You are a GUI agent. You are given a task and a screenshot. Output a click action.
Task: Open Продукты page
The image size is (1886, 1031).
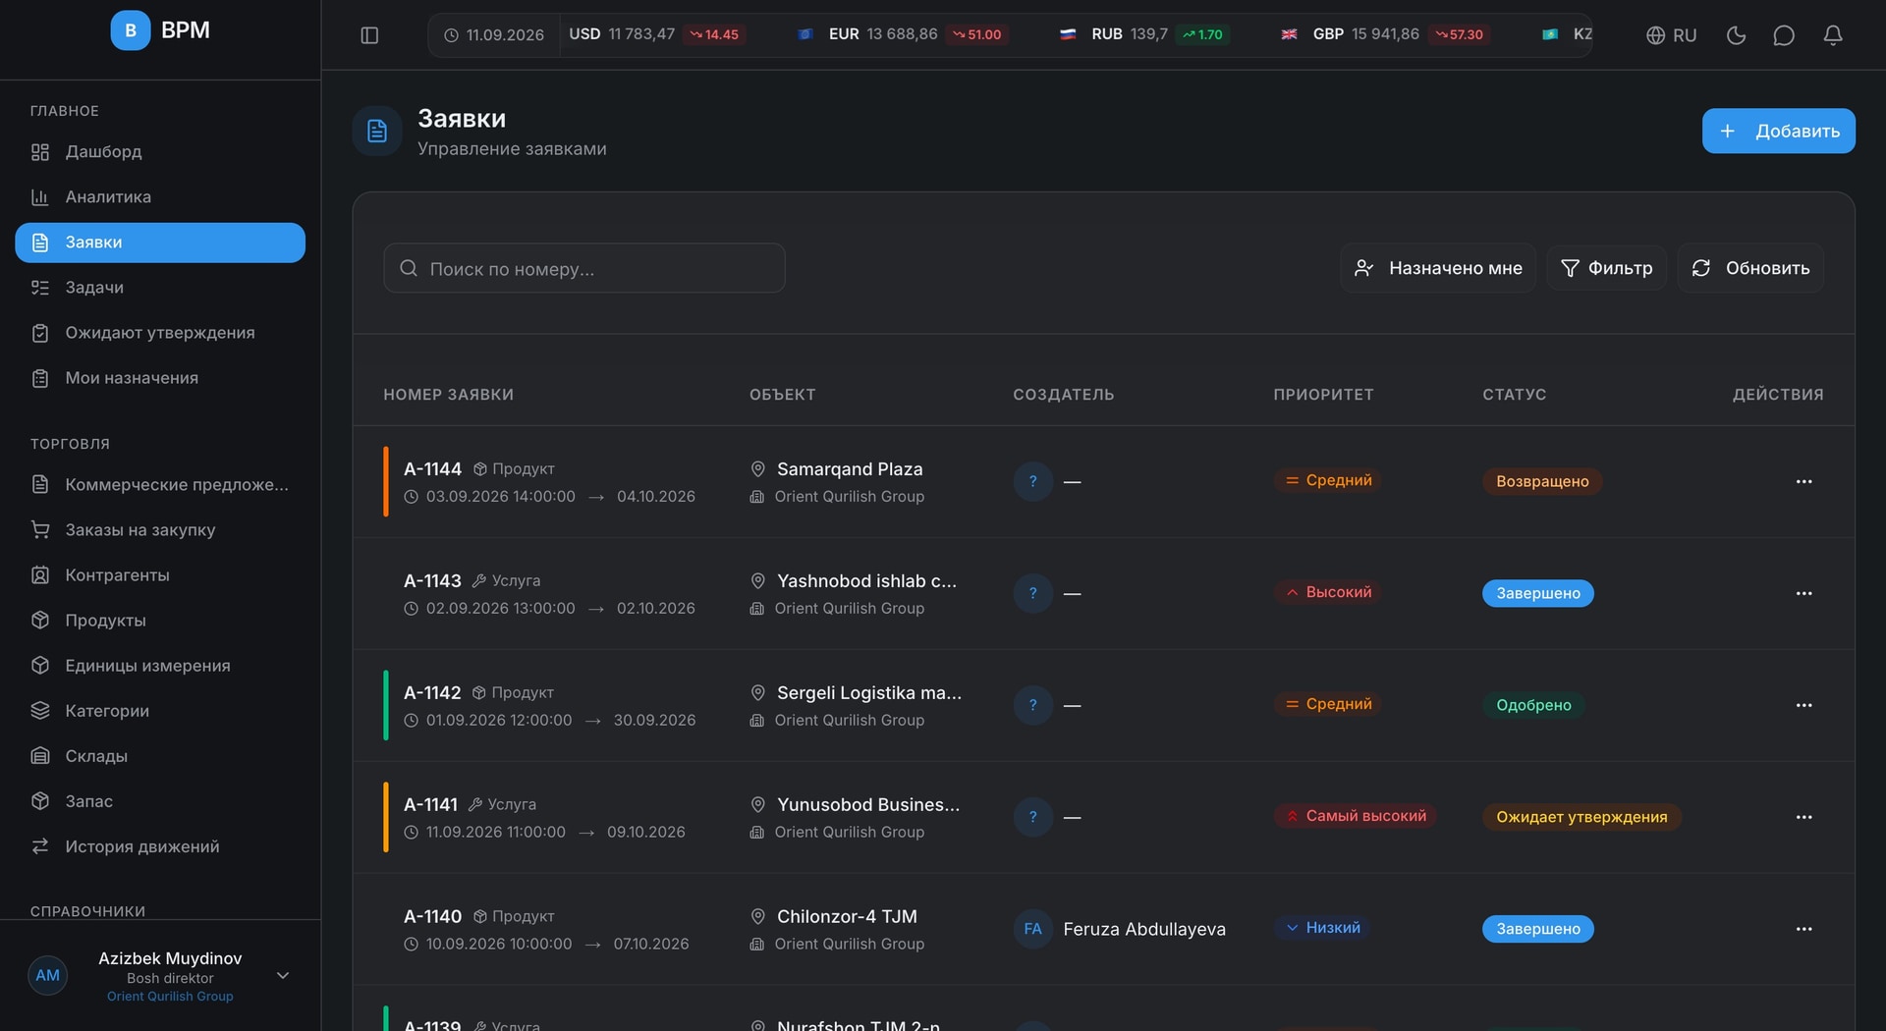[x=160, y=621]
